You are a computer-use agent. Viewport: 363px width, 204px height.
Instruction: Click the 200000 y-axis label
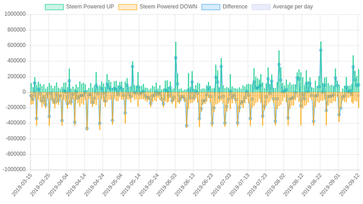(x=16, y=76)
